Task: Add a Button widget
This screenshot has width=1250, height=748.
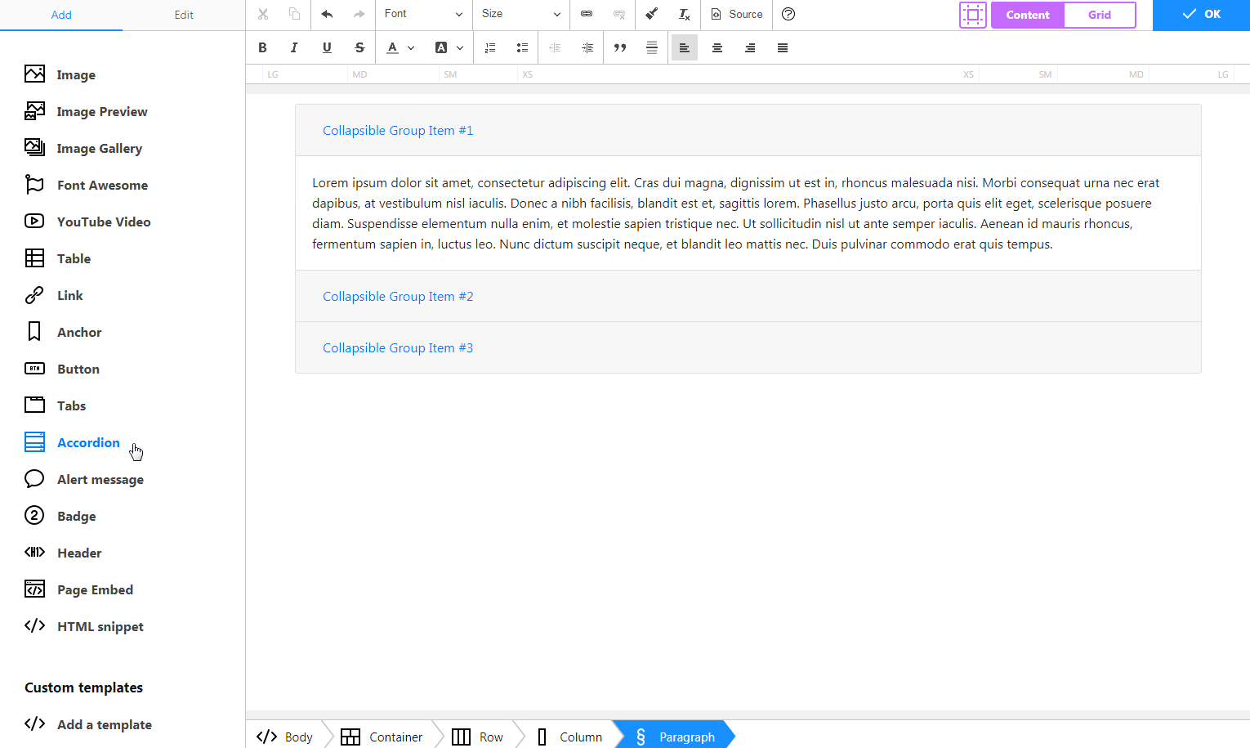Action: pos(62,369)
